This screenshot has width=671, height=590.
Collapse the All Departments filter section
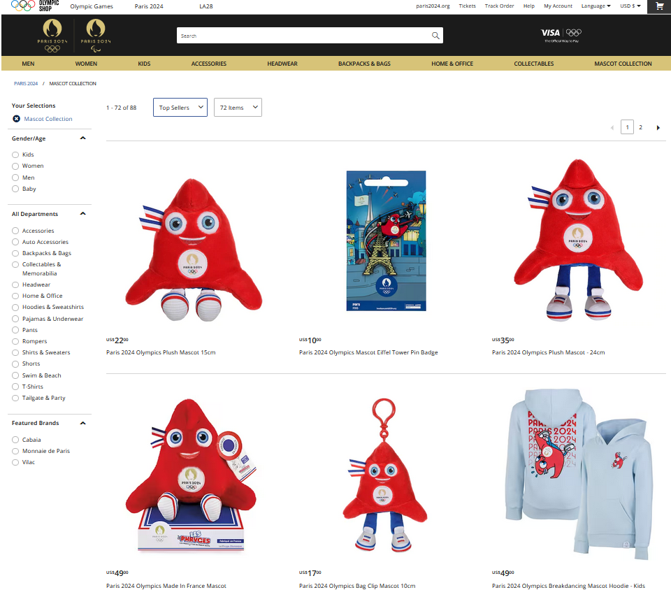pyautogui.click(x=82, y=214)
